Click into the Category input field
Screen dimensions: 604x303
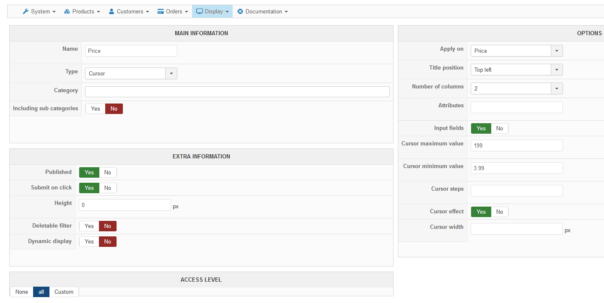(237, 92)
